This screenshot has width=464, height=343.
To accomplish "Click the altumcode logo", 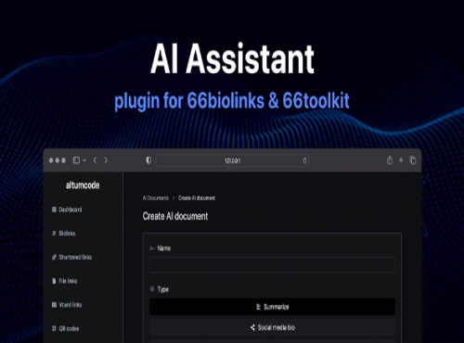I will pyautogui.click(x=83, y=185).
